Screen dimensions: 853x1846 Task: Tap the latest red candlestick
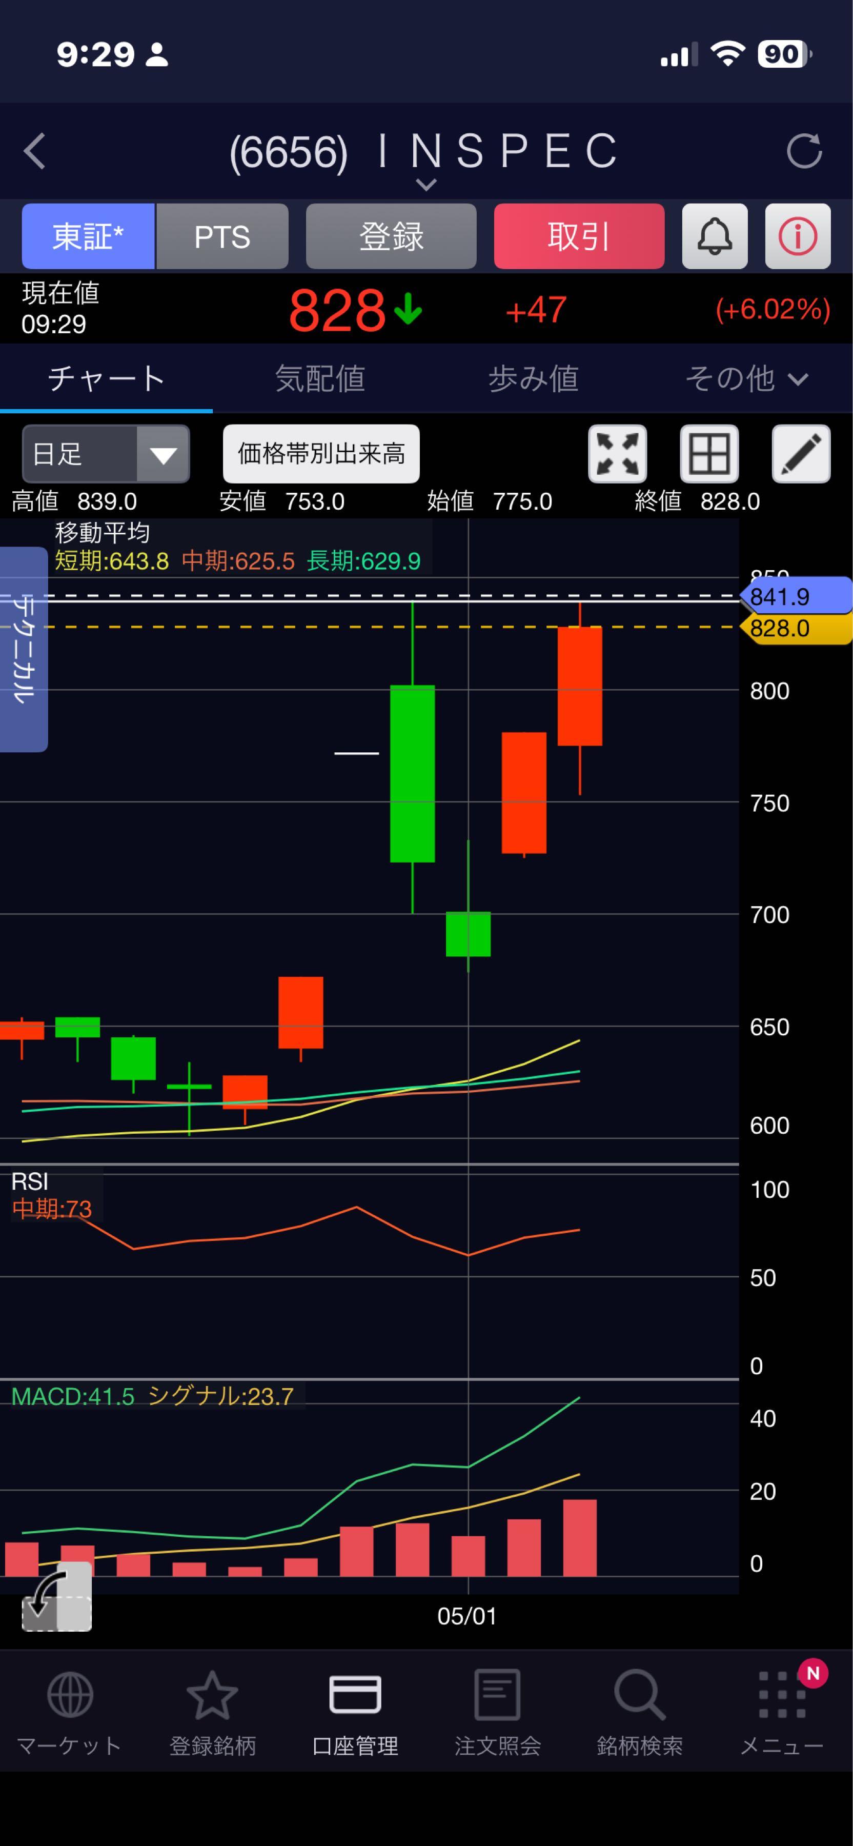(x=579, y=686)
